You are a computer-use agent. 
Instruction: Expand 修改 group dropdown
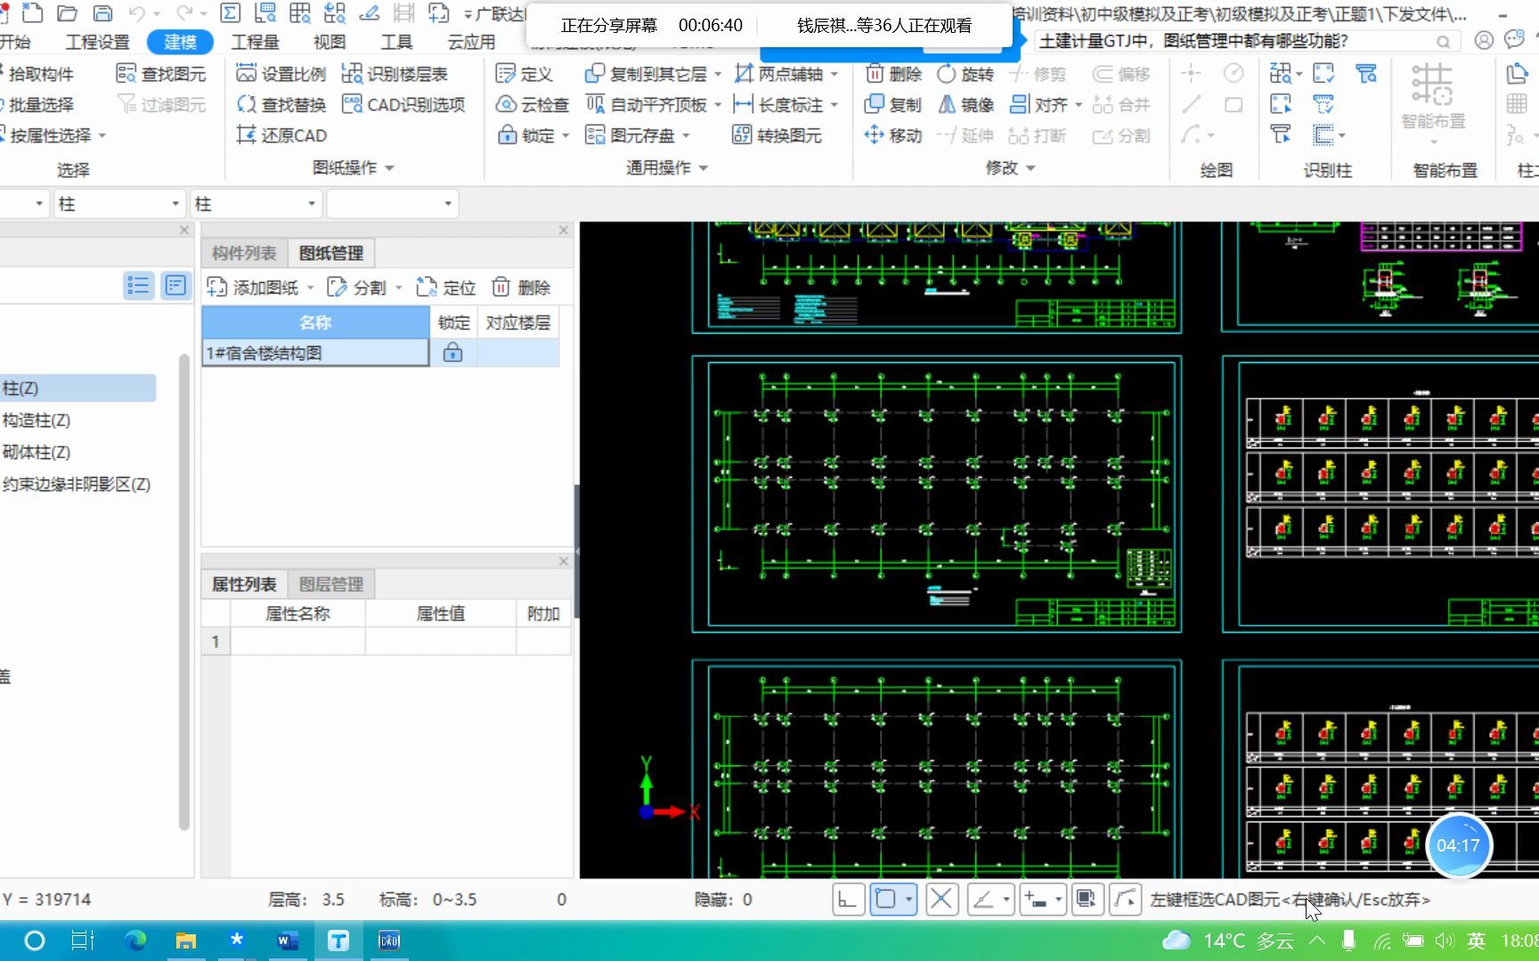pos(1030,168)
